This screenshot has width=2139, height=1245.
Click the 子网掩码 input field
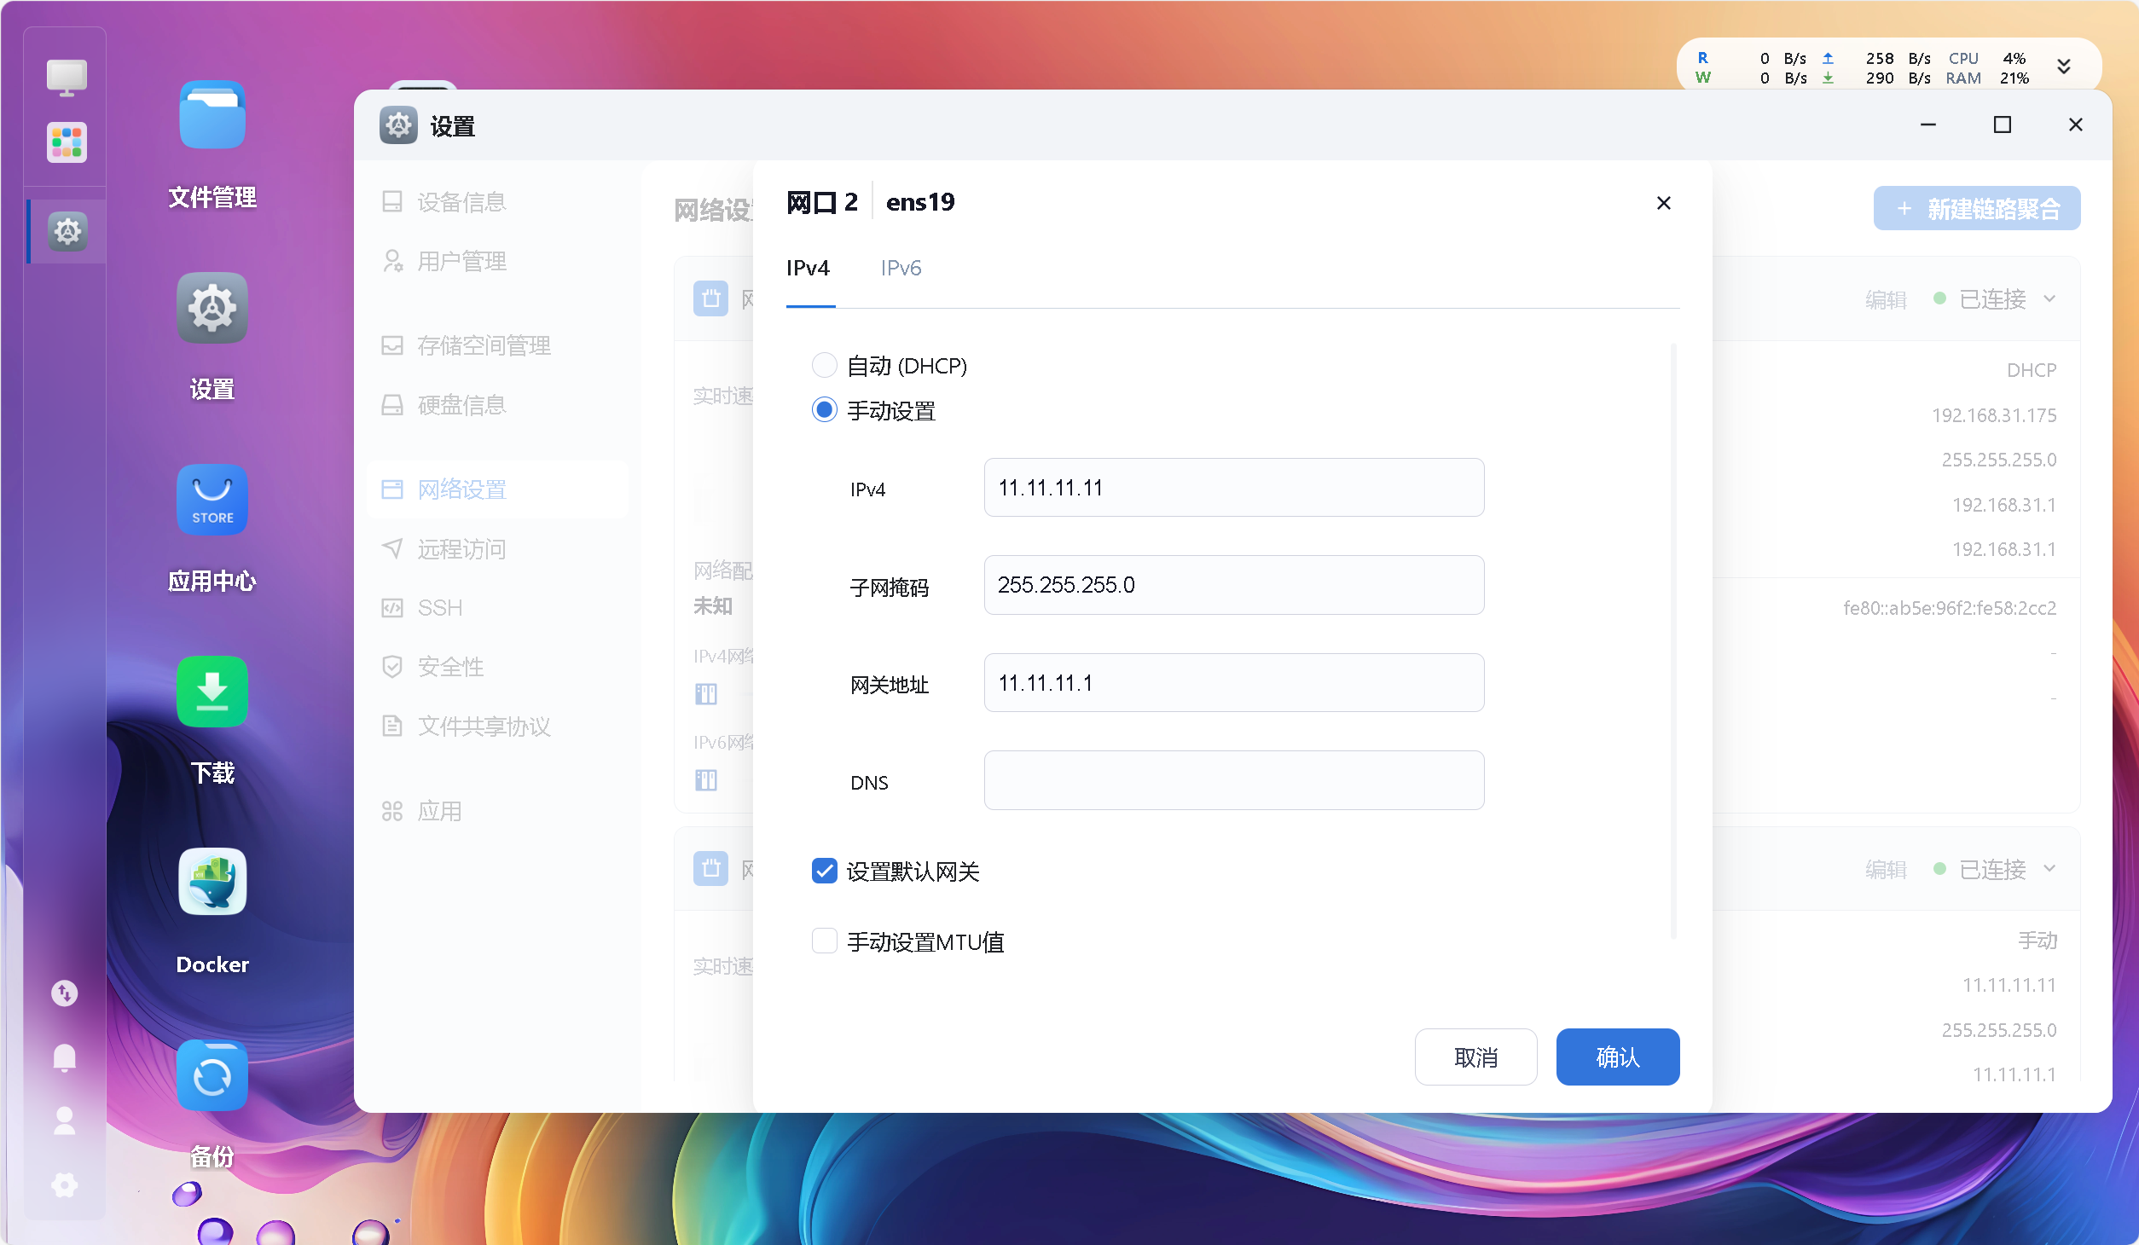1234,585
